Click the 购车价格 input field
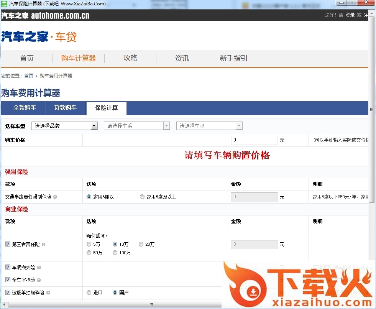Viewport: 376px width, 309px height. 254,140
